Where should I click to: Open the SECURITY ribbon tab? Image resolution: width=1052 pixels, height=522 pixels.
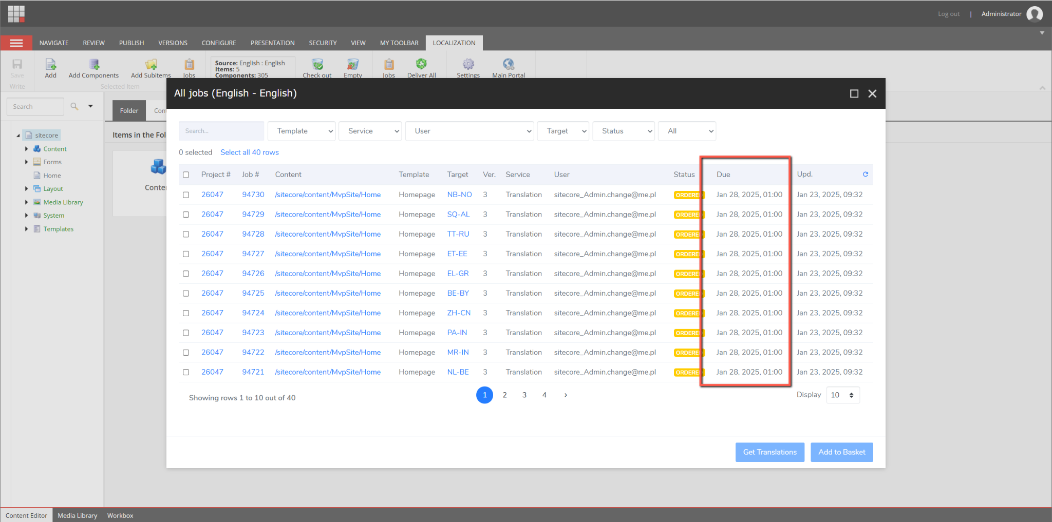(x=323, y=43)
